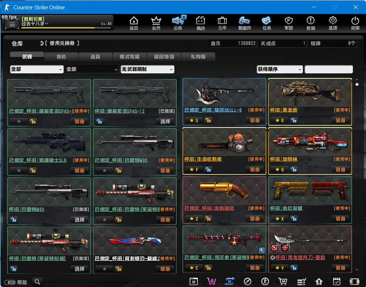Viewport: 366px width, 287px height.
Task: Expand the second 全部 filter dropdown
Action: tap(92, 69)
